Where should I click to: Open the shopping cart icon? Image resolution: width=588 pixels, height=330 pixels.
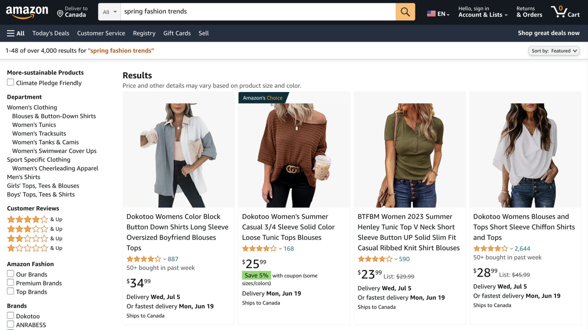[x=559, y=12]
